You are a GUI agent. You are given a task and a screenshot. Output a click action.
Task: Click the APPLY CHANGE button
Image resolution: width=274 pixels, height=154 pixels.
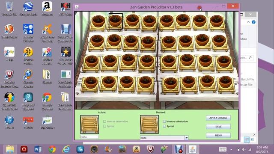[218, 118]
